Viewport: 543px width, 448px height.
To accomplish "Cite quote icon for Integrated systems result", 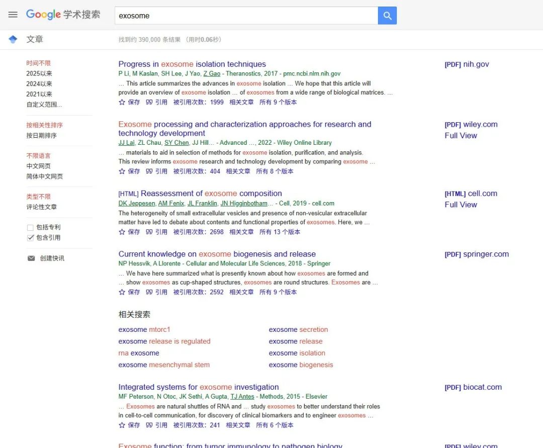I will (x=149, y=425).
